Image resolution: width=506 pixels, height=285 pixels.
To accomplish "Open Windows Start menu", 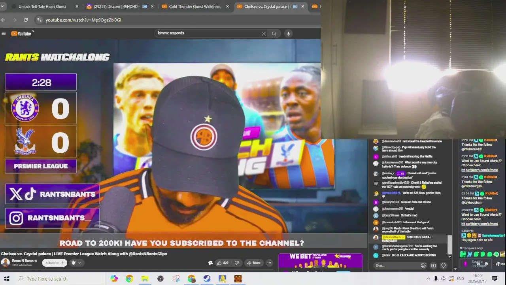I will tap(7, 279).
